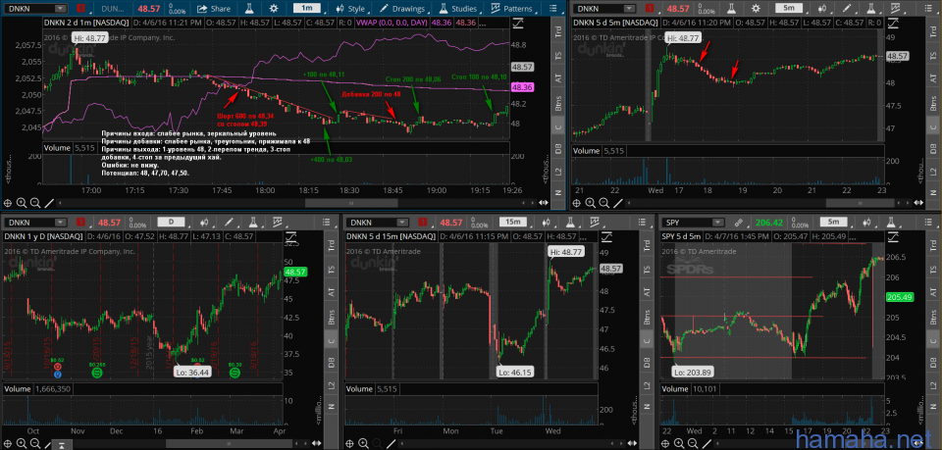Click the red alert icon on 1m chart

click(81, 9)
